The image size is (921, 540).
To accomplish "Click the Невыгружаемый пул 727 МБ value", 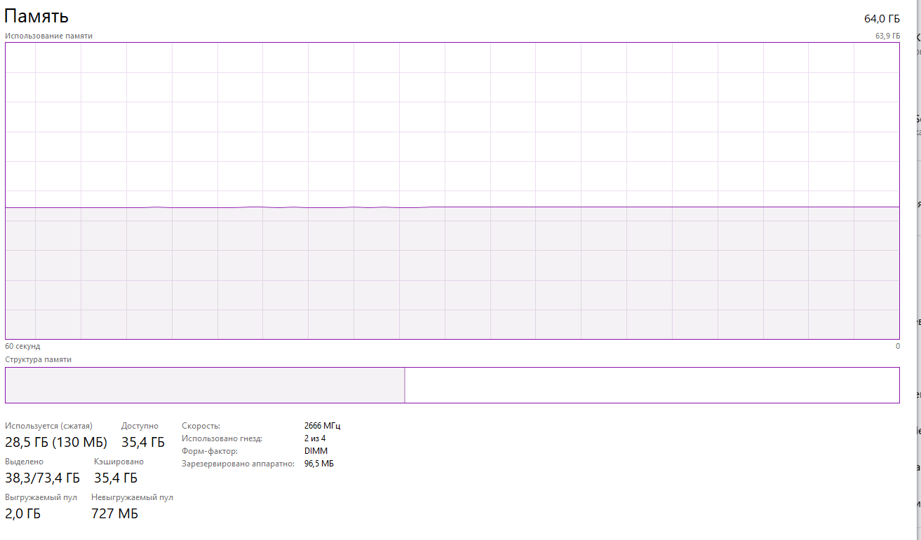I will [114, 514].
